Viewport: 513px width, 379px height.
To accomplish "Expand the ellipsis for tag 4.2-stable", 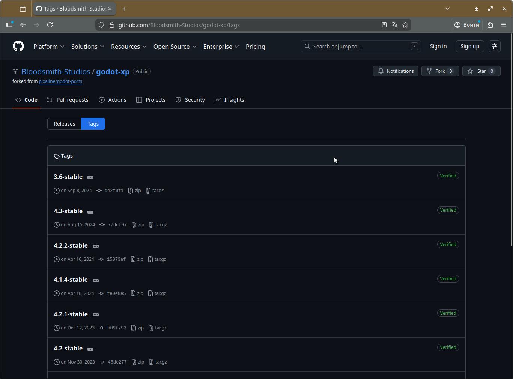I will (90, 349).
